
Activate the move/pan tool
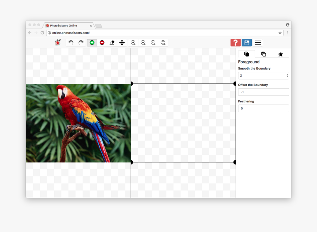pyautogui.click(x=122, y=42)
